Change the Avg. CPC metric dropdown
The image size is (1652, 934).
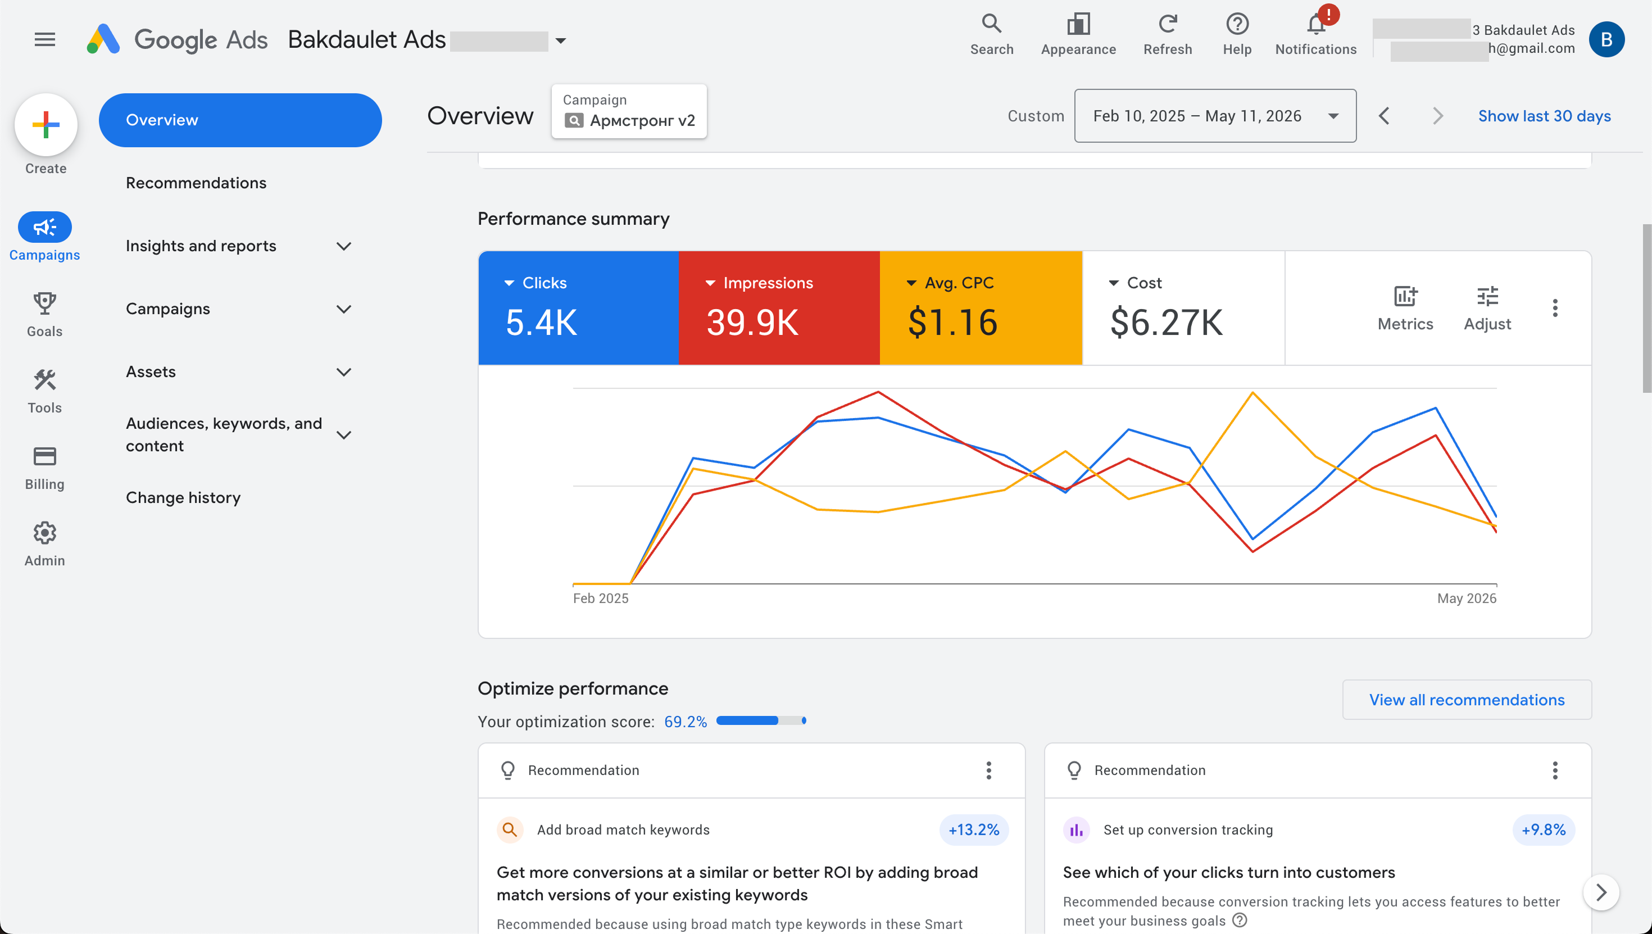click(x=950, y=283)
